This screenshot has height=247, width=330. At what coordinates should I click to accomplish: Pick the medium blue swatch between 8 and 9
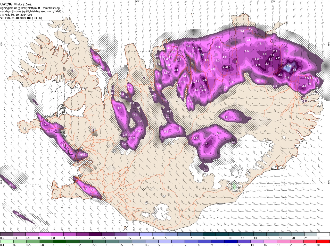click(204, 241)
